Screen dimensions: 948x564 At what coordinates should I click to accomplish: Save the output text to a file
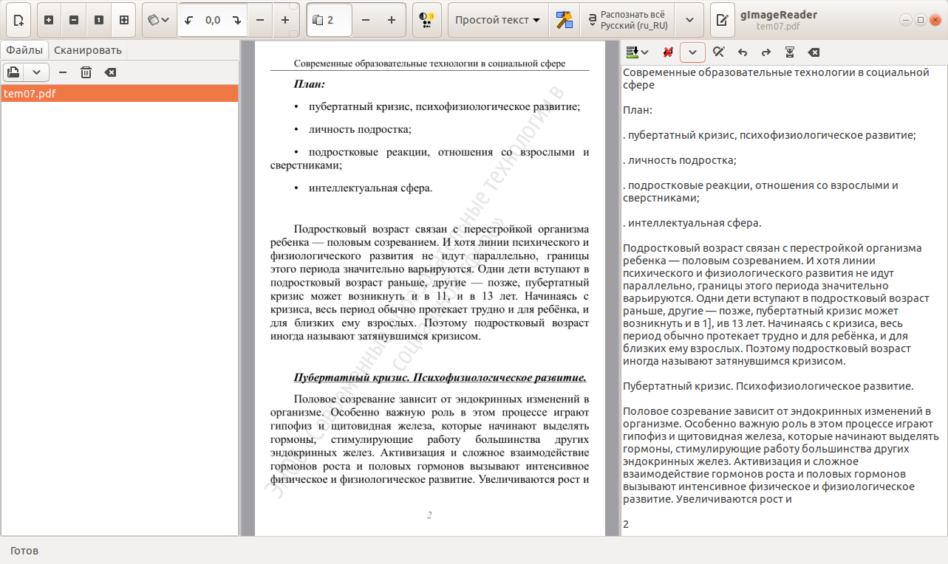790,52
